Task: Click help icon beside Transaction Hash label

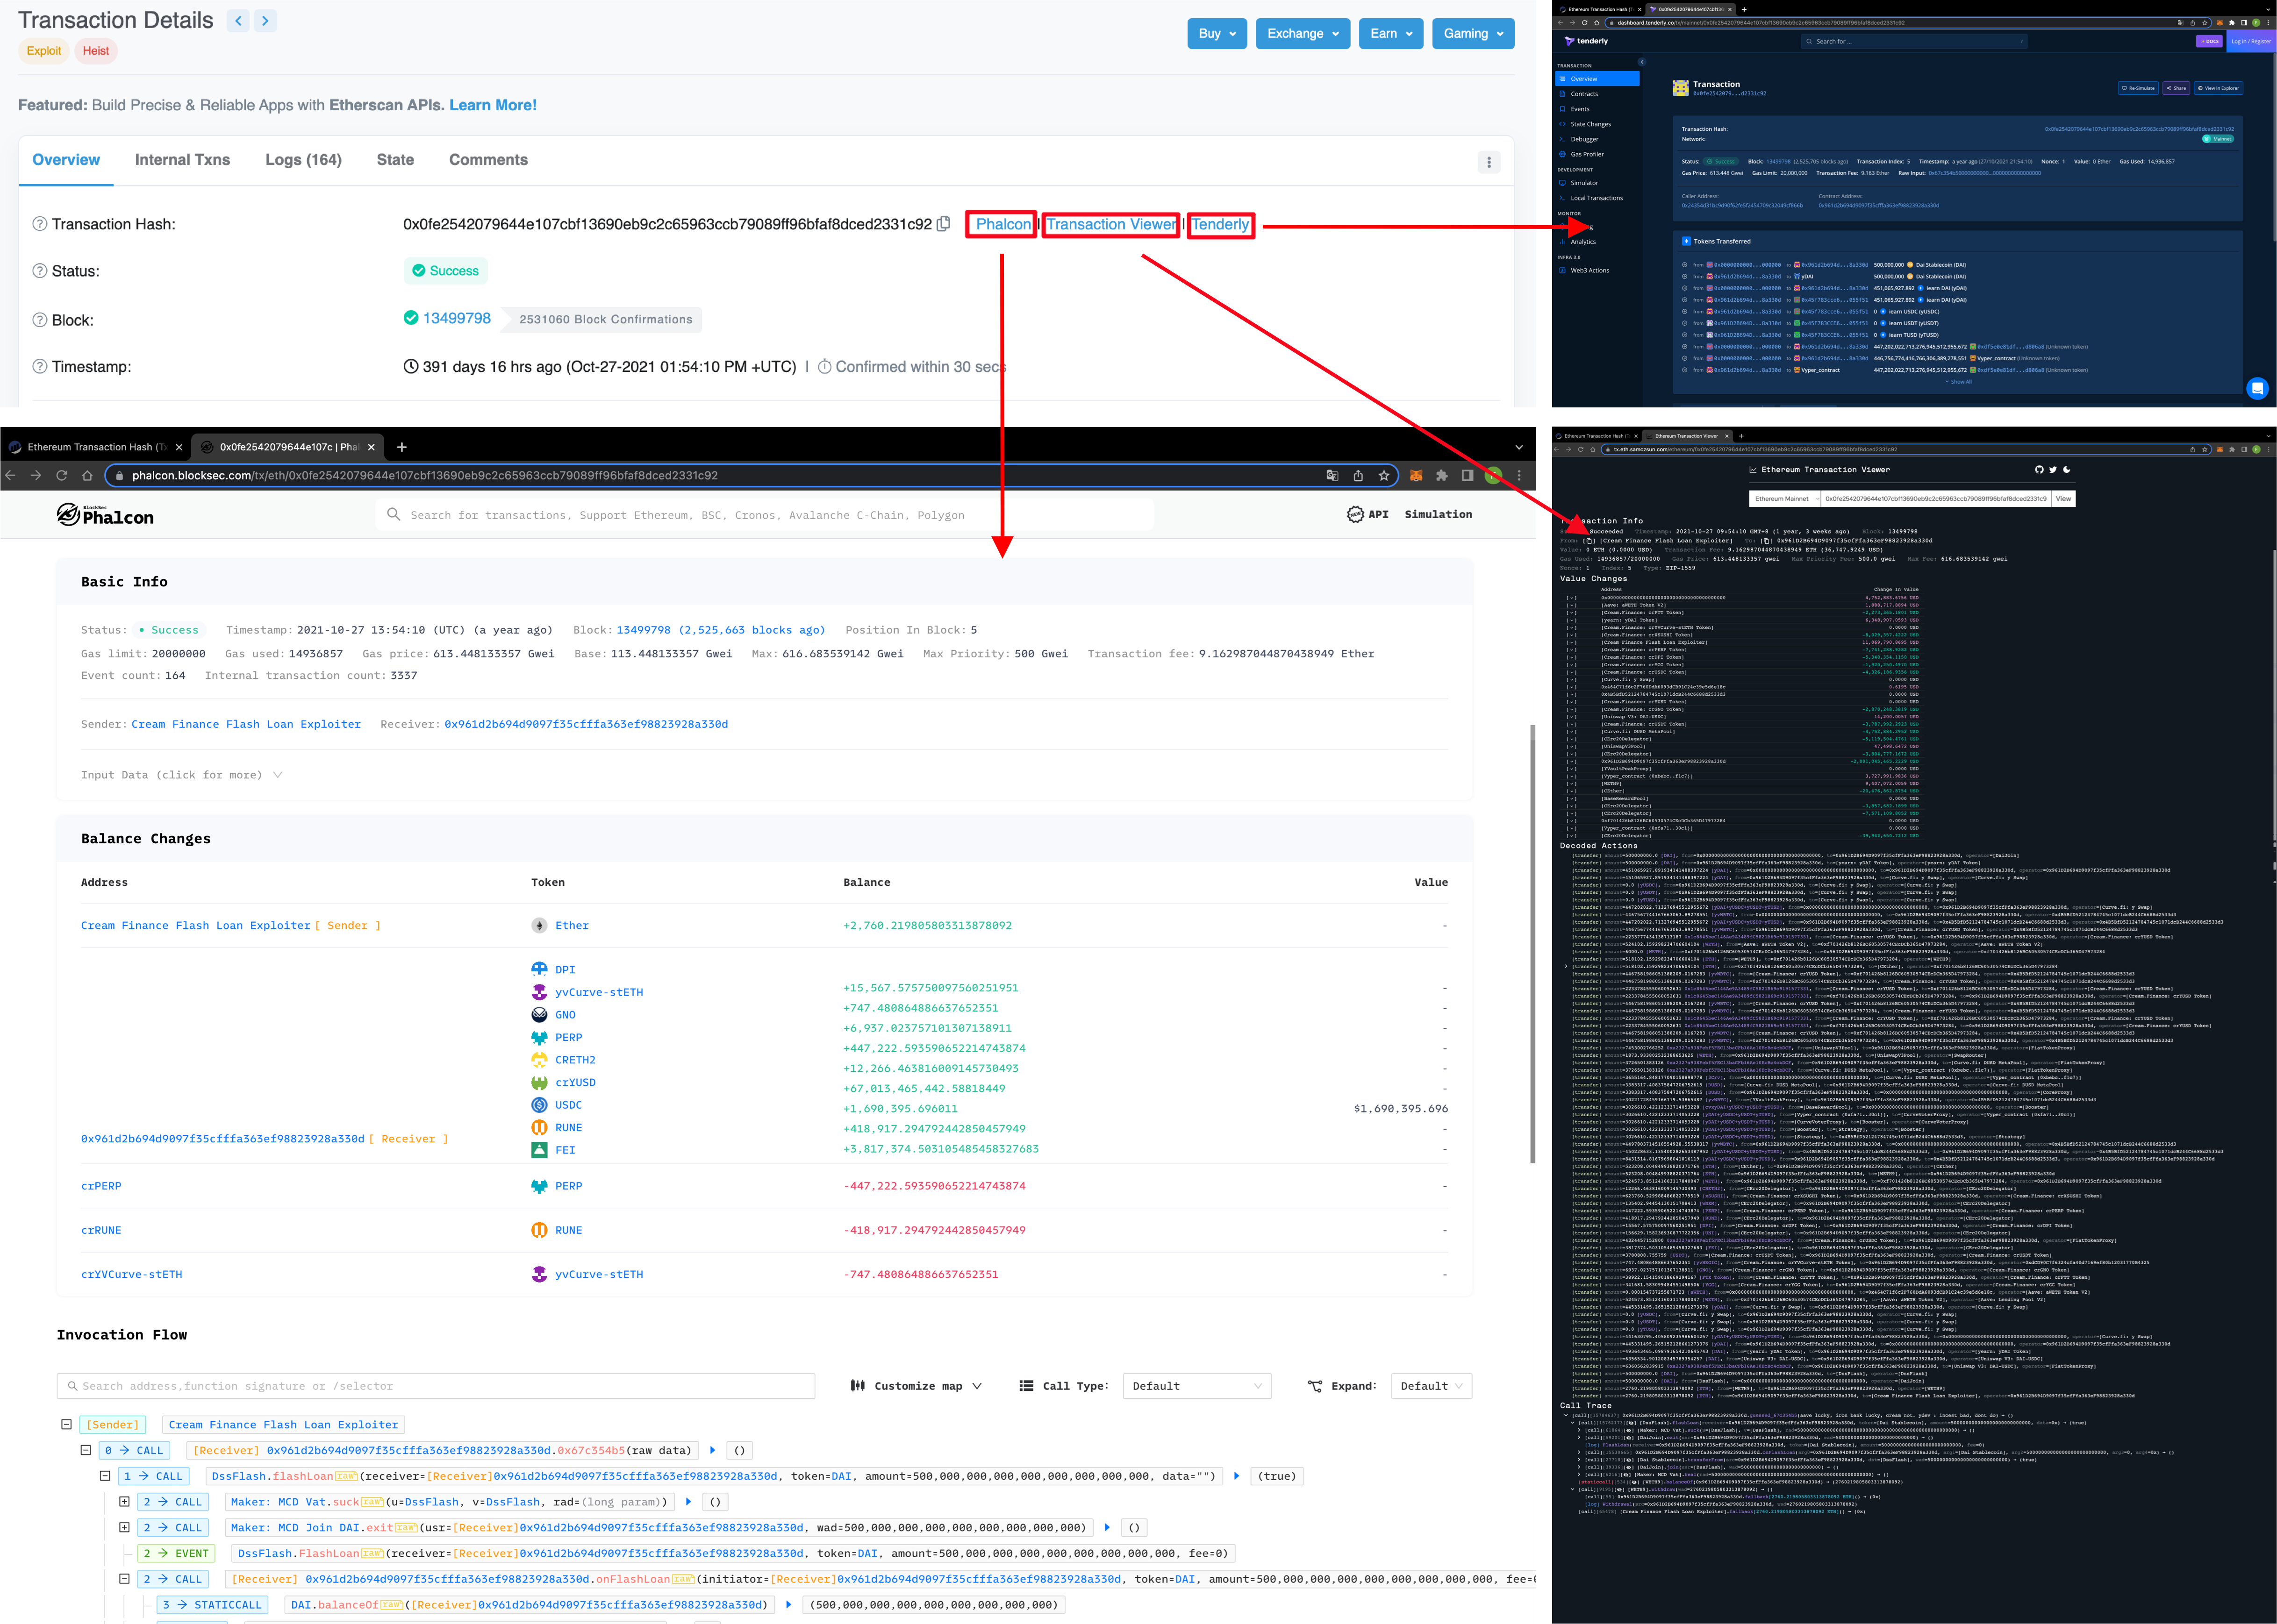Action: pos(40,224)
